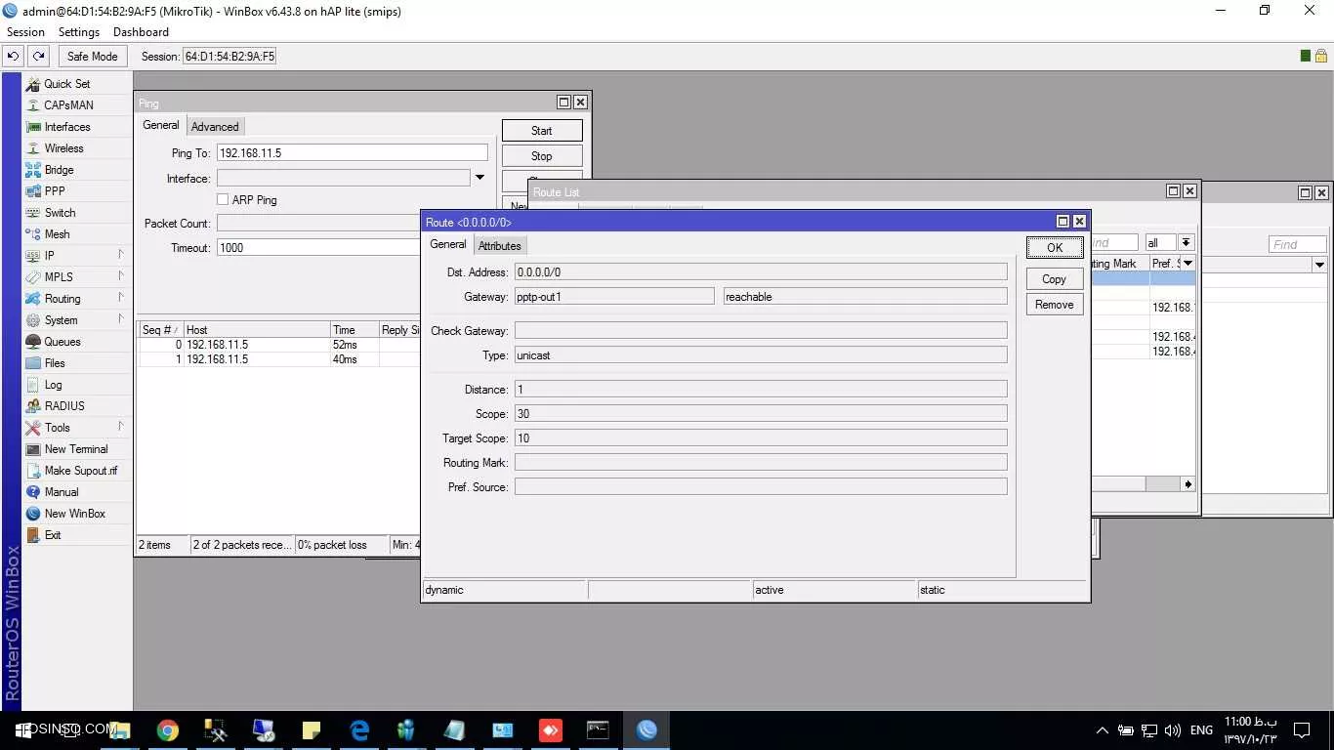1334x750 pixels.
Task: Open a New Terminal
Action: tap(77, 449)
